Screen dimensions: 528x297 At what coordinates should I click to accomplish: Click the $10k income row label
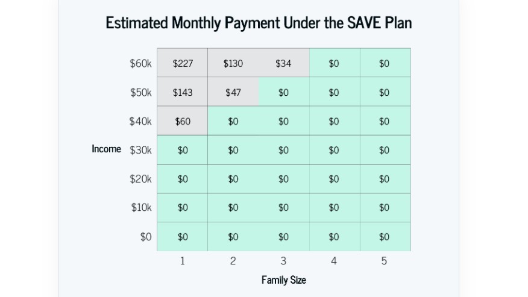coord(141,208)
